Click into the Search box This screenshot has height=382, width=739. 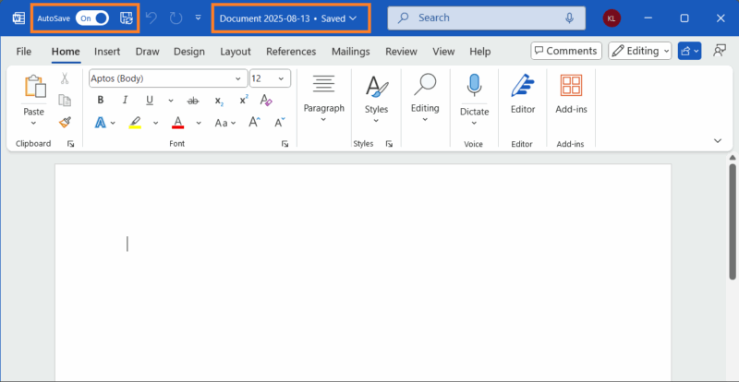point(487,18)
